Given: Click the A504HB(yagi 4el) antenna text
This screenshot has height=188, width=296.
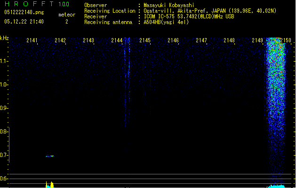Looking at the screenshot, I should pos(166,22).
